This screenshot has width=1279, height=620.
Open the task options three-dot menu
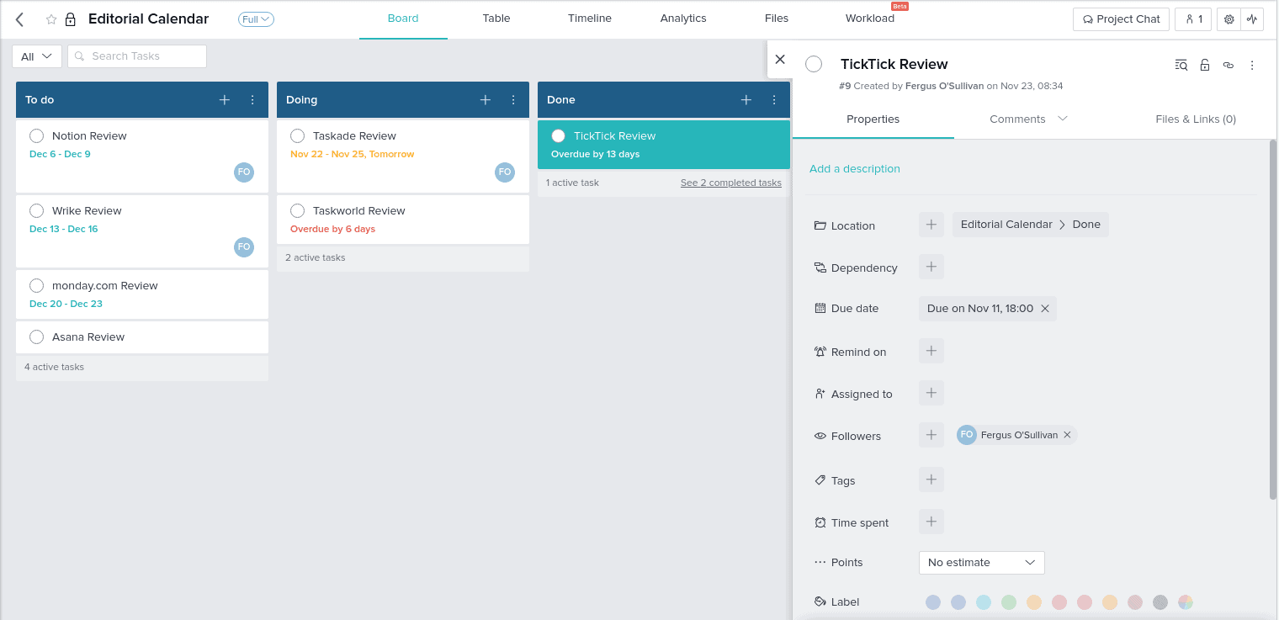[1252, 64]
